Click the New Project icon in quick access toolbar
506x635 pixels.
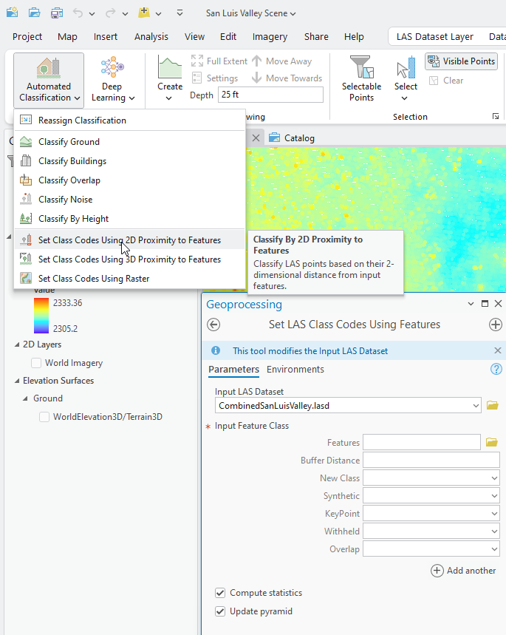pos(12,12)
